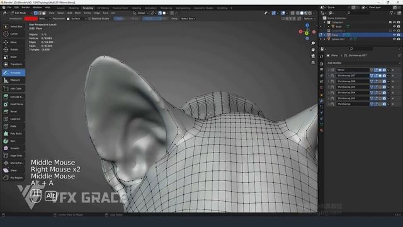Select the Measure tool
Image resolution: width=403 pixels, height=227 pixels.
coord(14,80)
